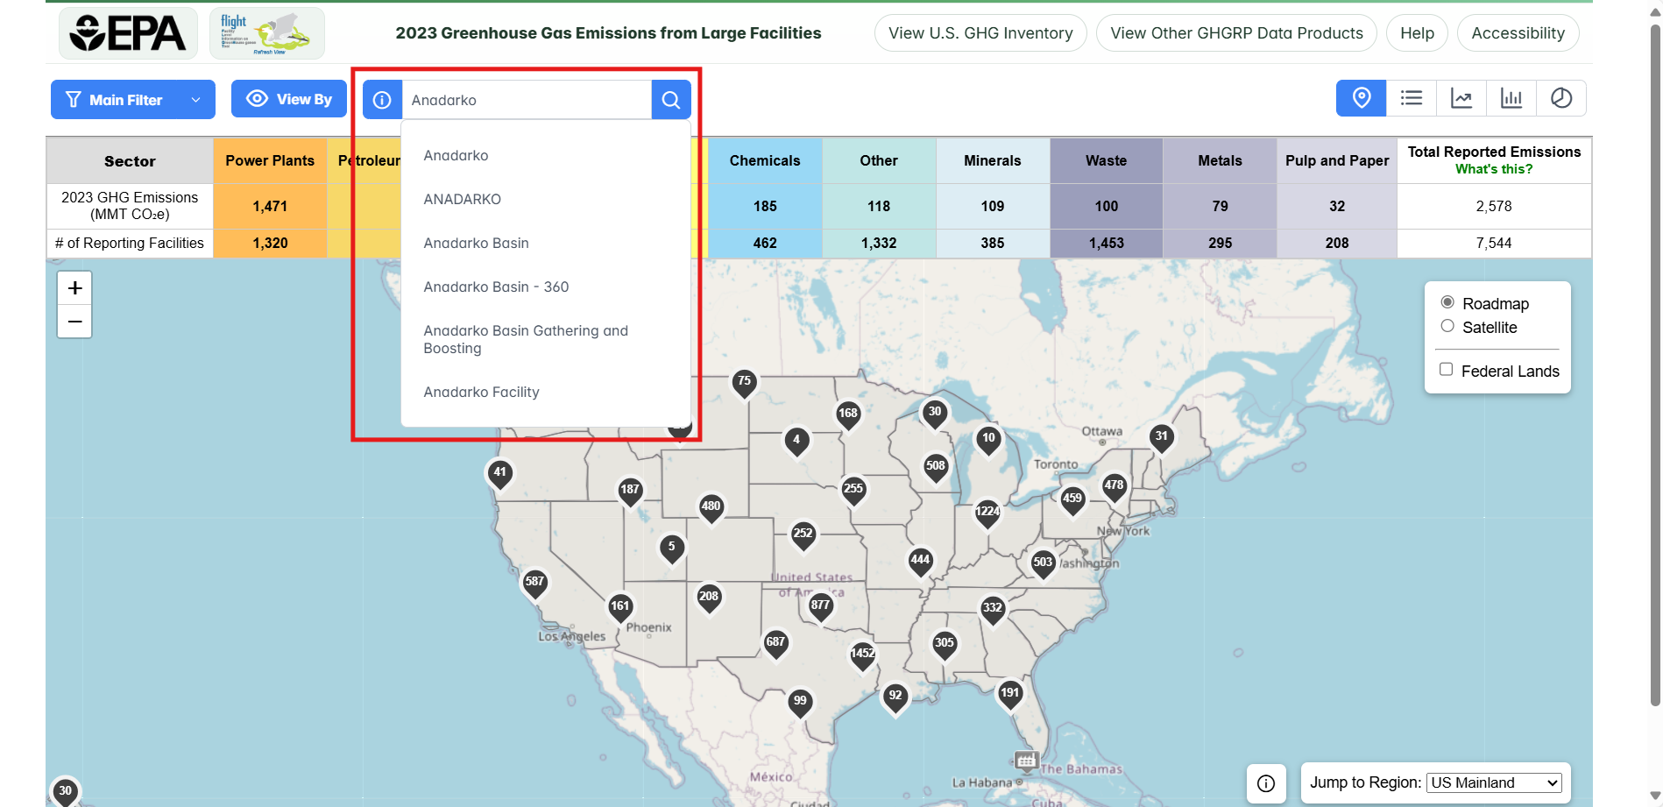Open the search info circle icon

(381, 99)
